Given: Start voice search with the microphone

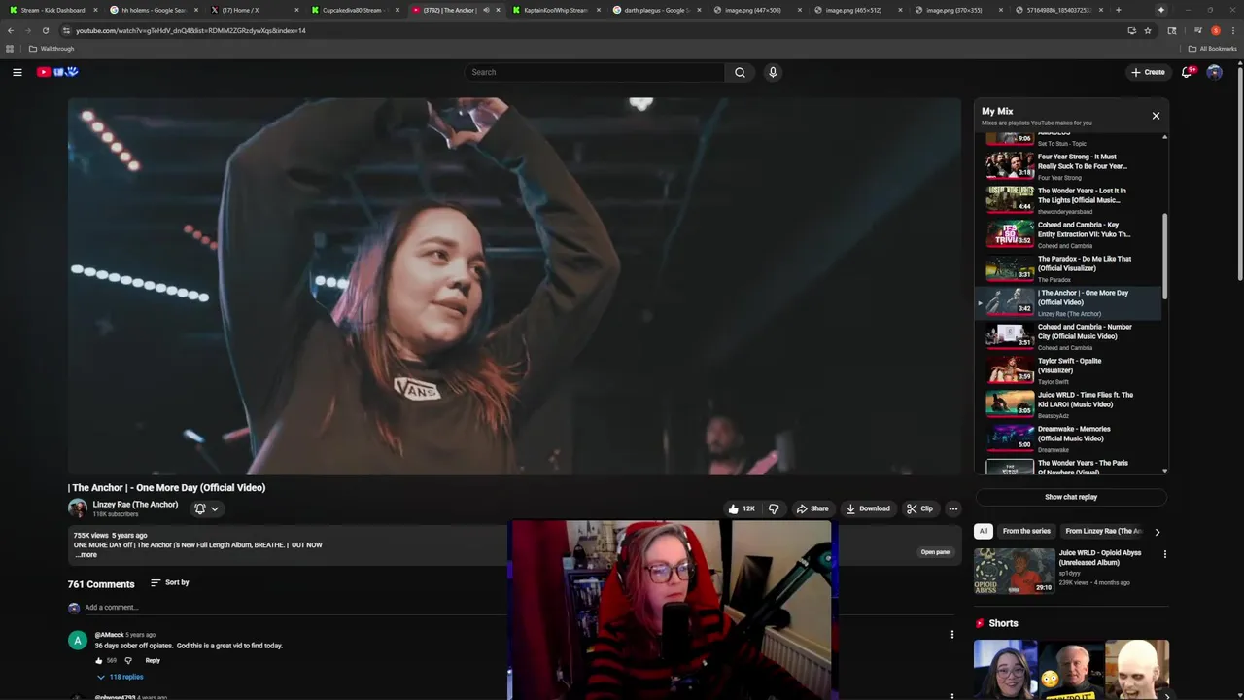Looking at the screenshot, I should [x=773, y=72].
